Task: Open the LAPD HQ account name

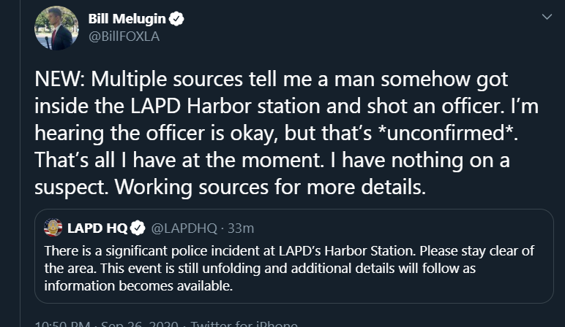Action: point(97,228)
